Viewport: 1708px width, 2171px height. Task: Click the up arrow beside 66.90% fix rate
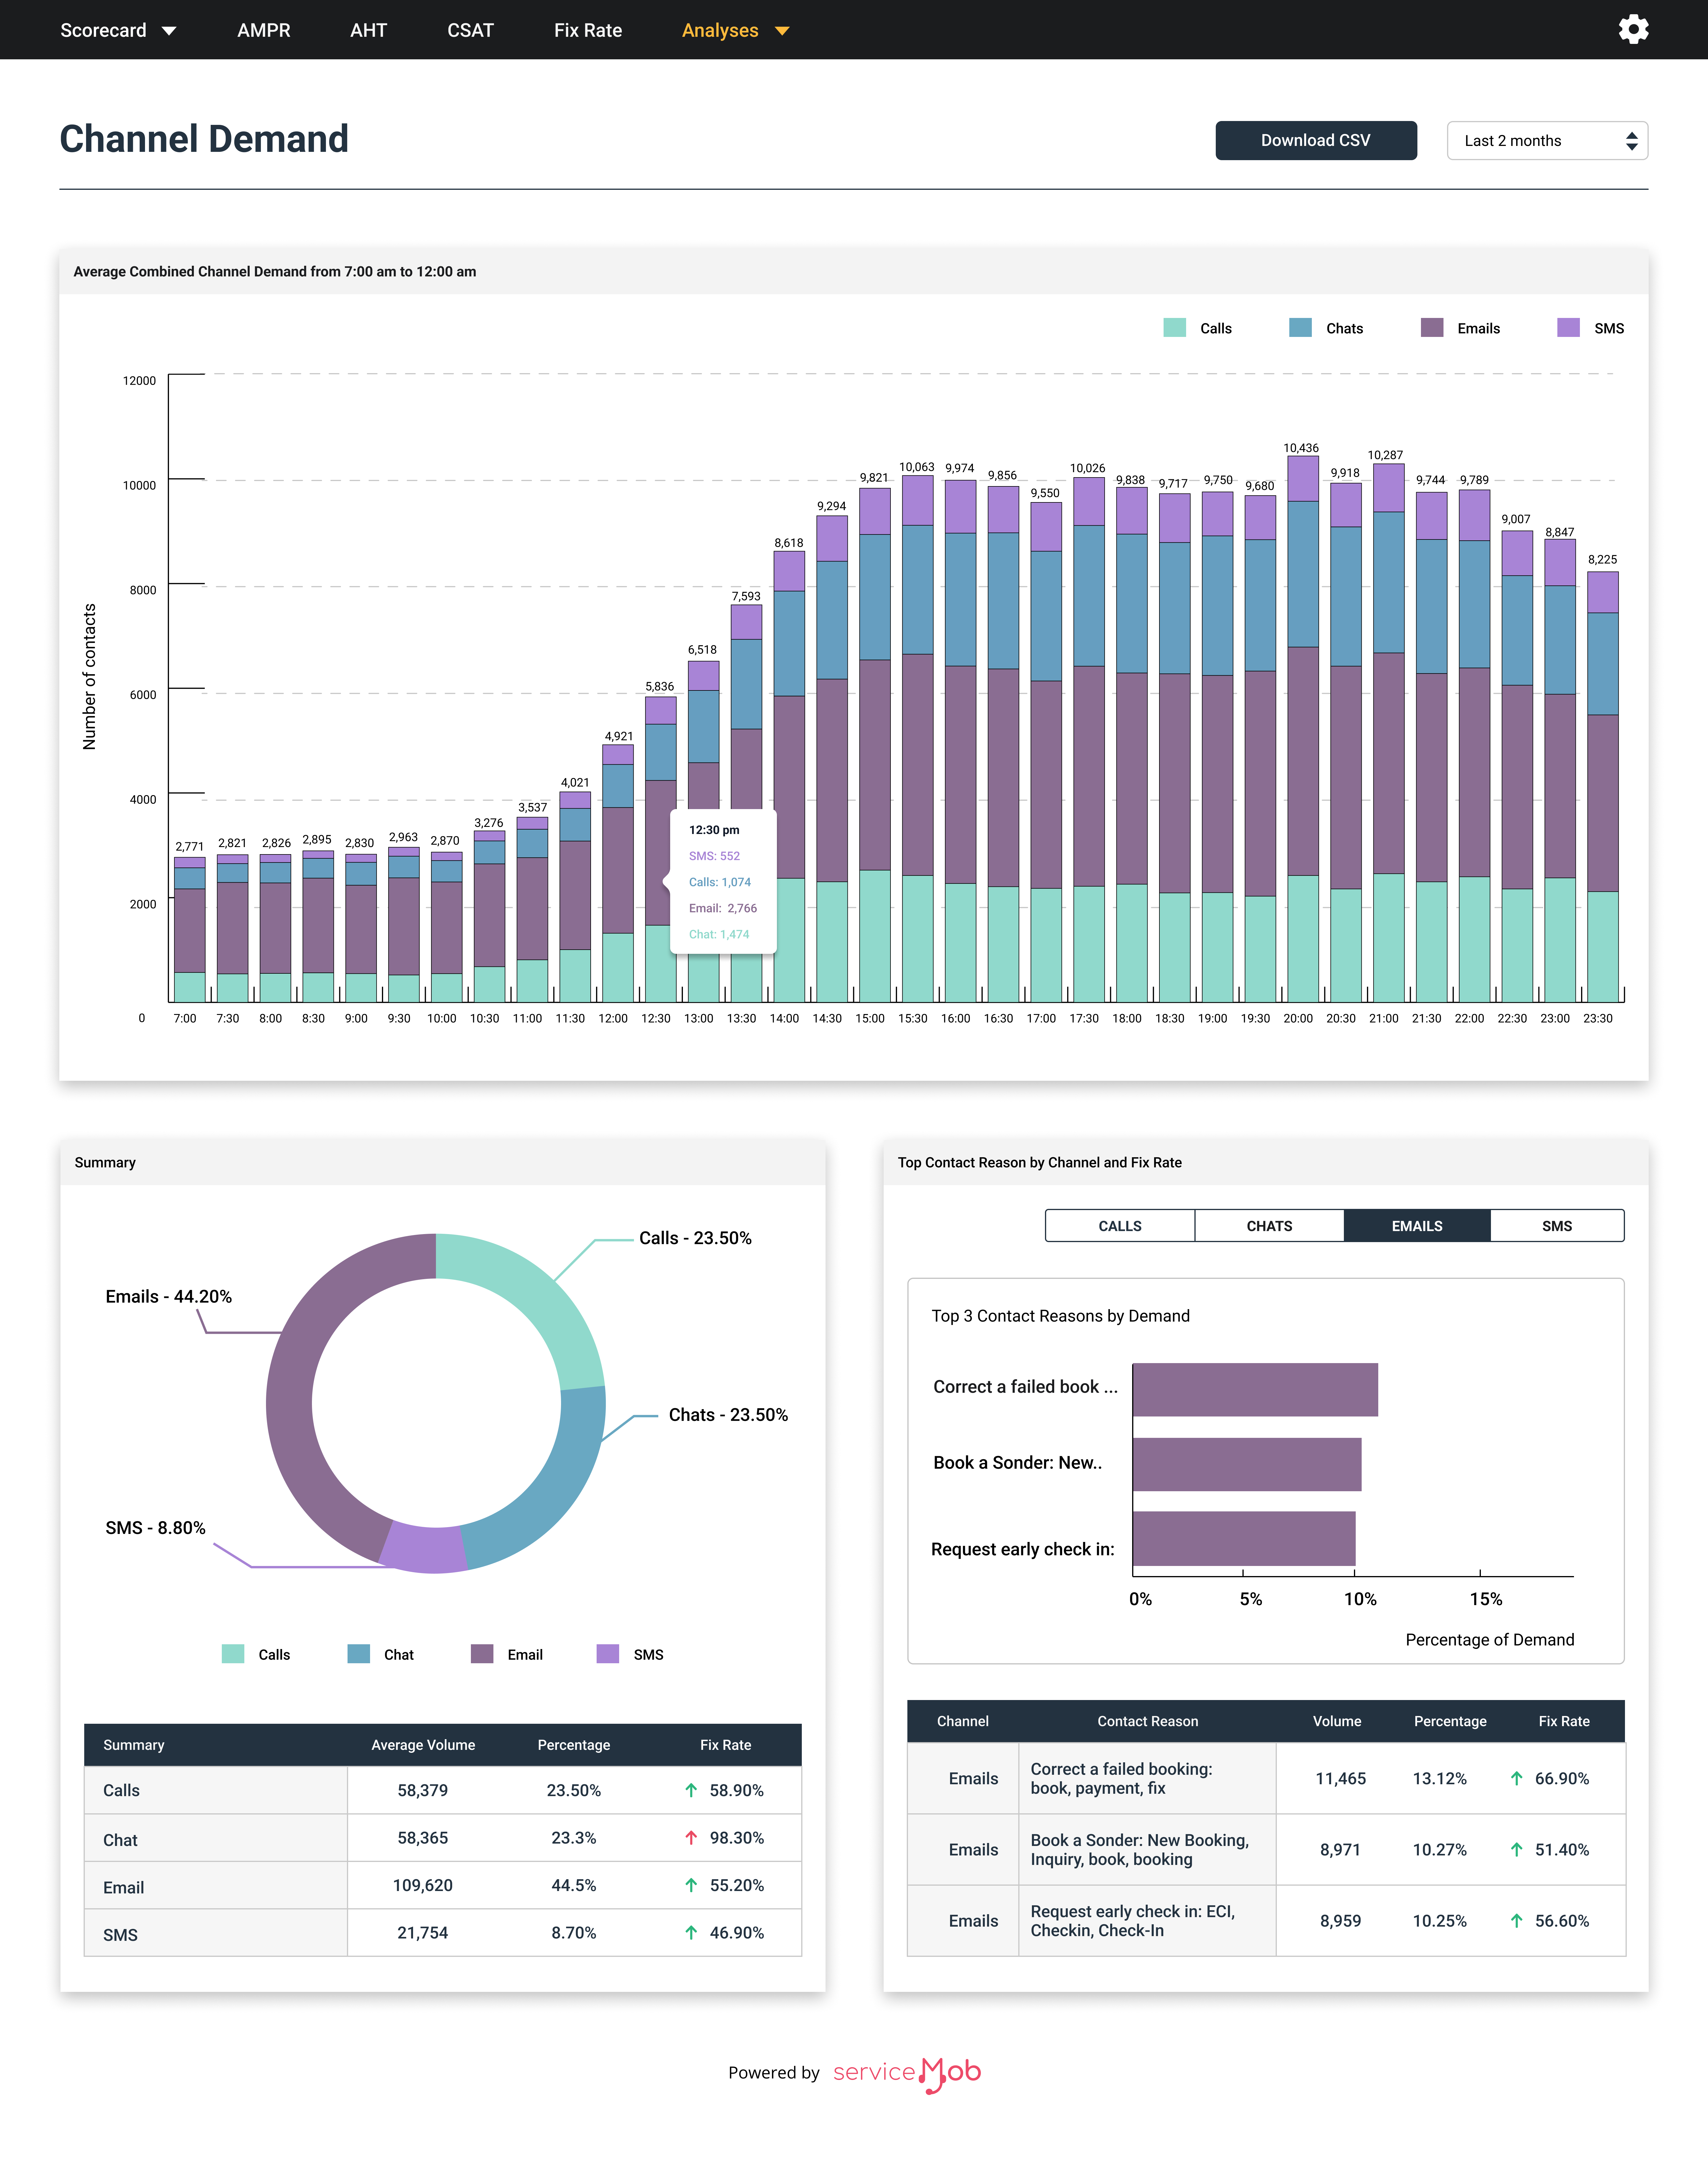click(x=1517, y=1778)
